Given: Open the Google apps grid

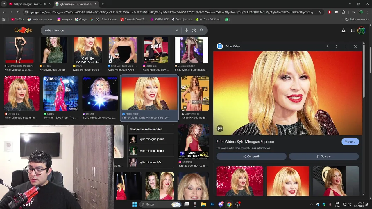Looking at the screenshot, I should tap(353, 30).
